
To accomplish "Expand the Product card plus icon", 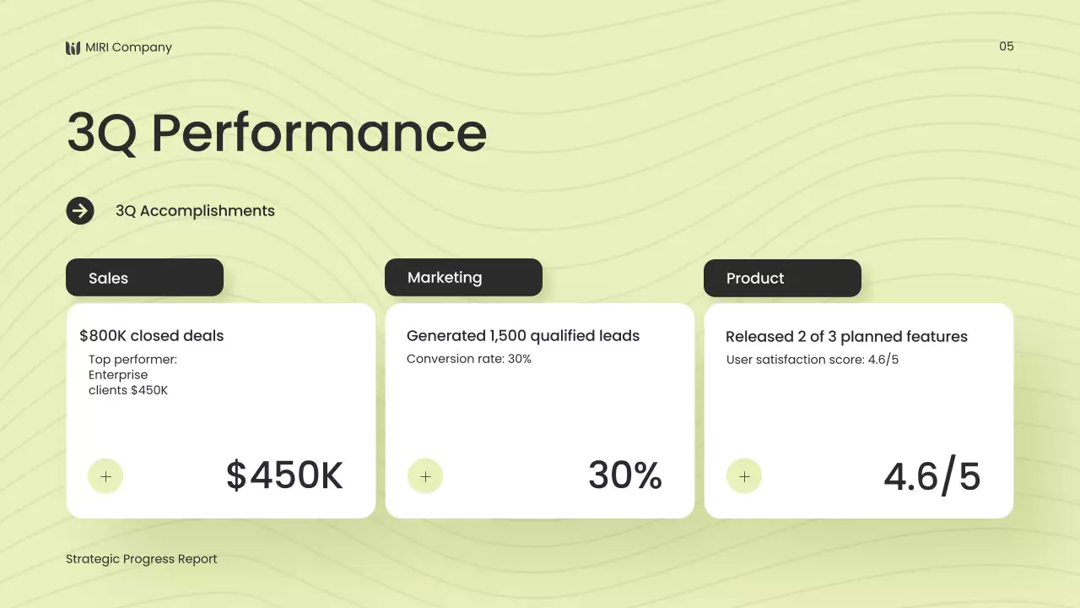I will click(x=744, y=476).
